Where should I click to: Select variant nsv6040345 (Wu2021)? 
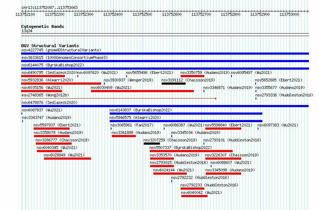coord(57,147)
